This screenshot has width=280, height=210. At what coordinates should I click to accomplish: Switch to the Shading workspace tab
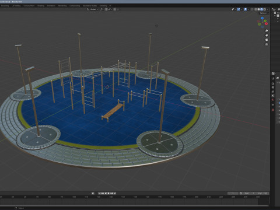[41, 6]
